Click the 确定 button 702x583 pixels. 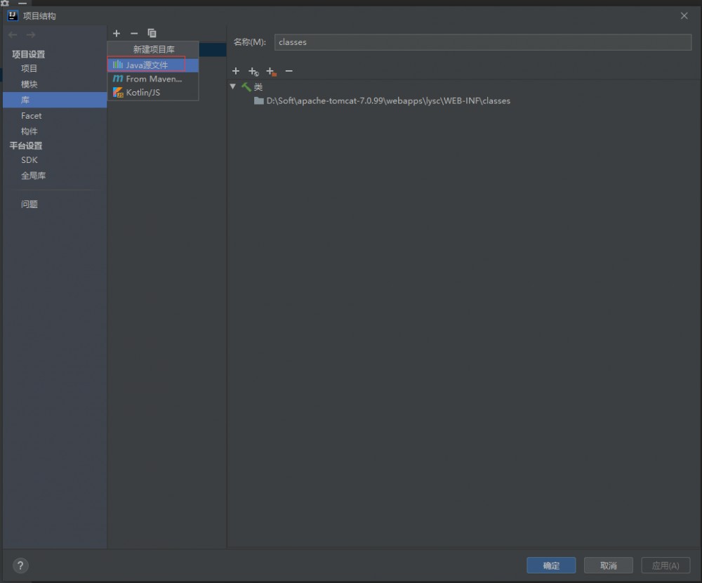pos(551,565)
